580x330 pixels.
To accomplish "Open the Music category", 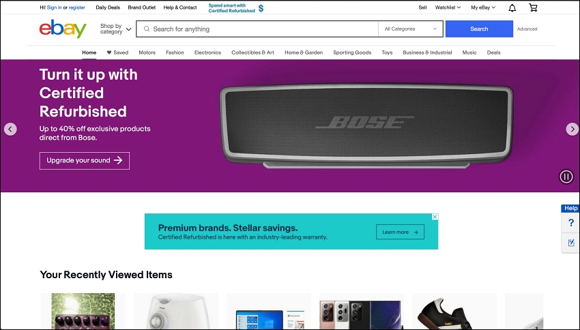I will pyautogui.click(x=469, y=52).
